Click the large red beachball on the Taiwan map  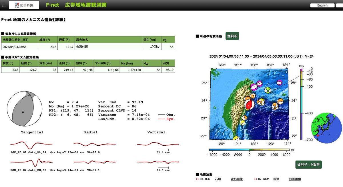click(x=250, y=104)
